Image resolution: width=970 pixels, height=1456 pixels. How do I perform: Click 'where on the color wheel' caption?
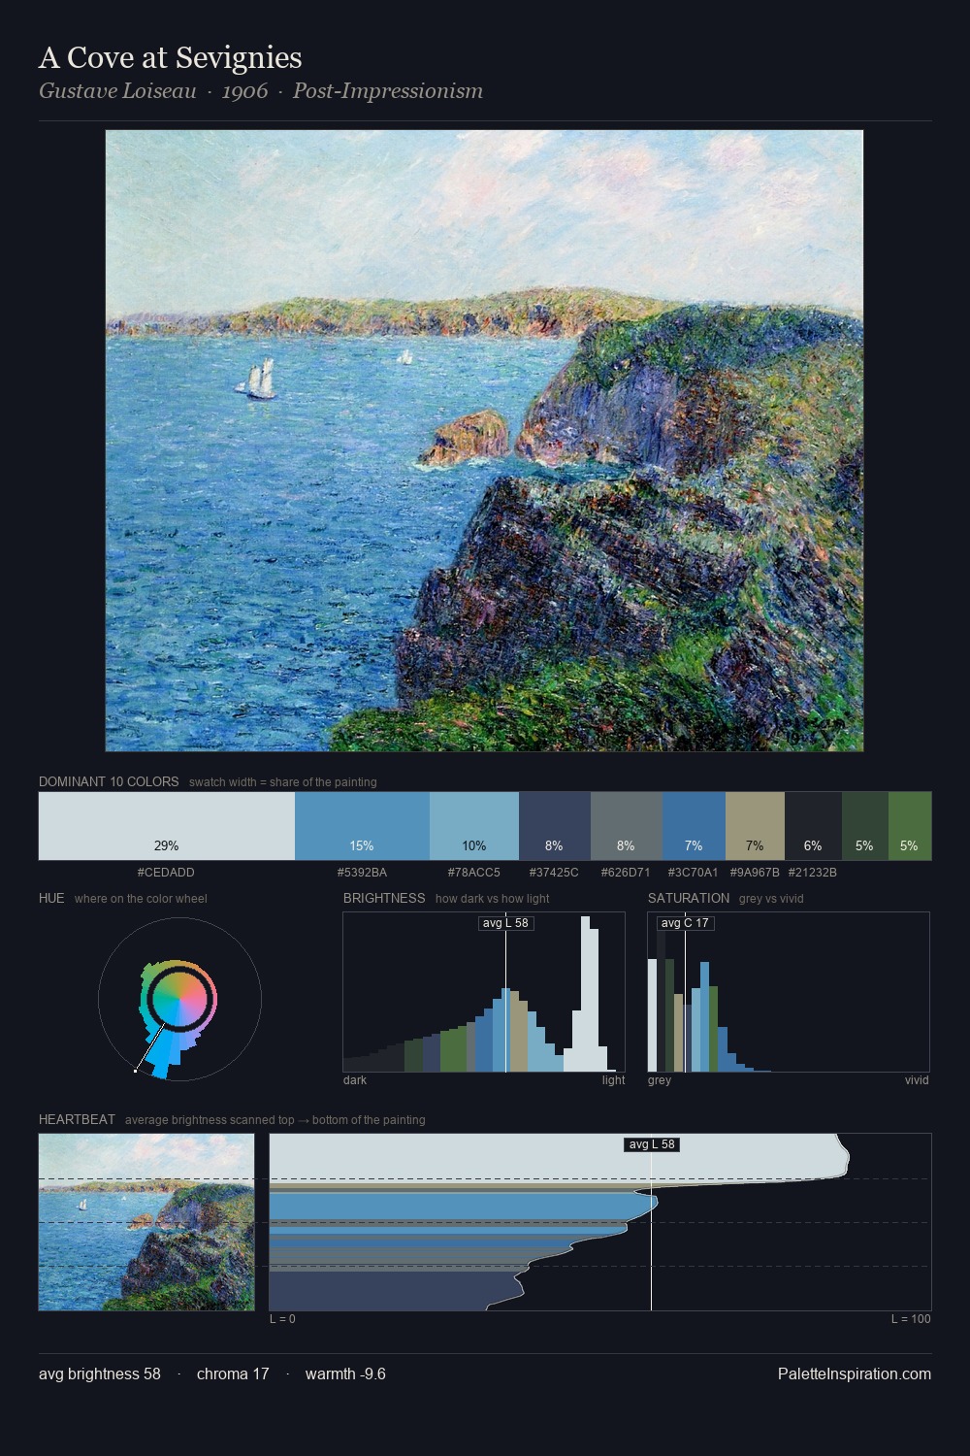[141, 899]
